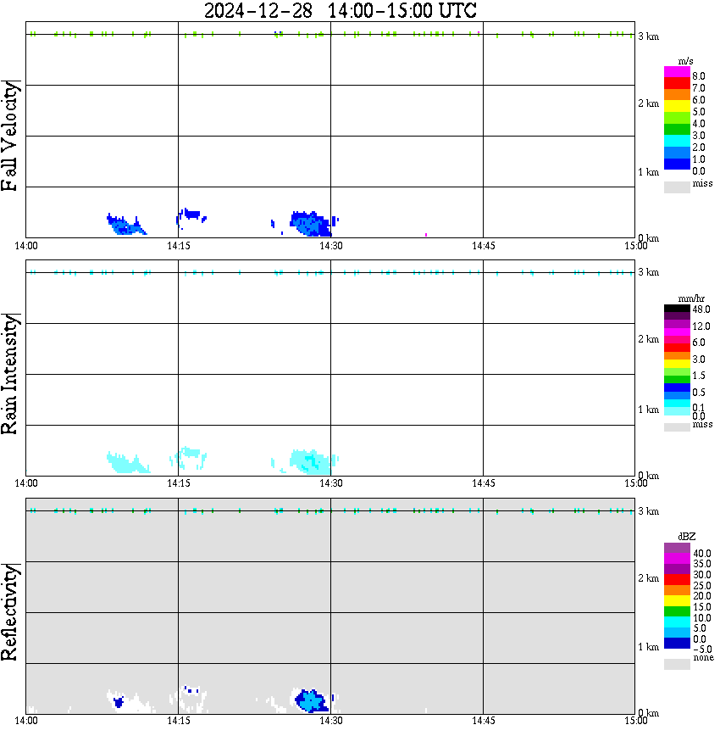Click the small dark blue spot near 14:09 in Reflectivity
The image size is (720, 736).
pos(119,702)
